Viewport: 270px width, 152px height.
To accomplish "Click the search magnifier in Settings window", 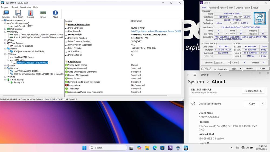I will coord(220,75).
